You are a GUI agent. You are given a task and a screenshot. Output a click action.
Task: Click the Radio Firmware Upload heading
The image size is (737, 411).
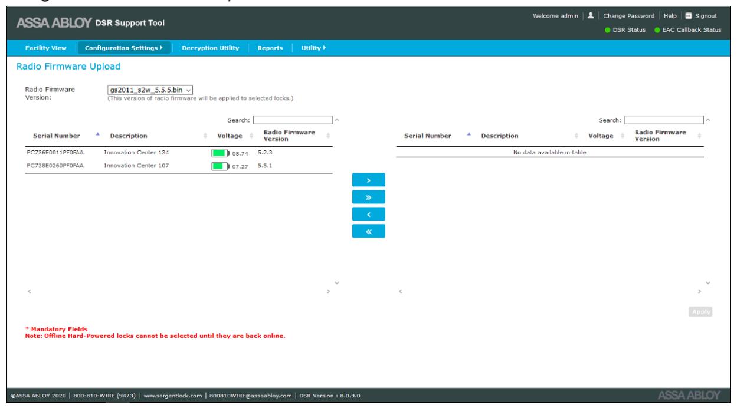click(68, 65)
